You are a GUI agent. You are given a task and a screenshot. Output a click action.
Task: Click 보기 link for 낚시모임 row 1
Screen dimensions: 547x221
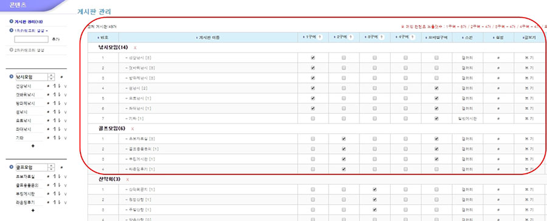click(x=529, y=58)
